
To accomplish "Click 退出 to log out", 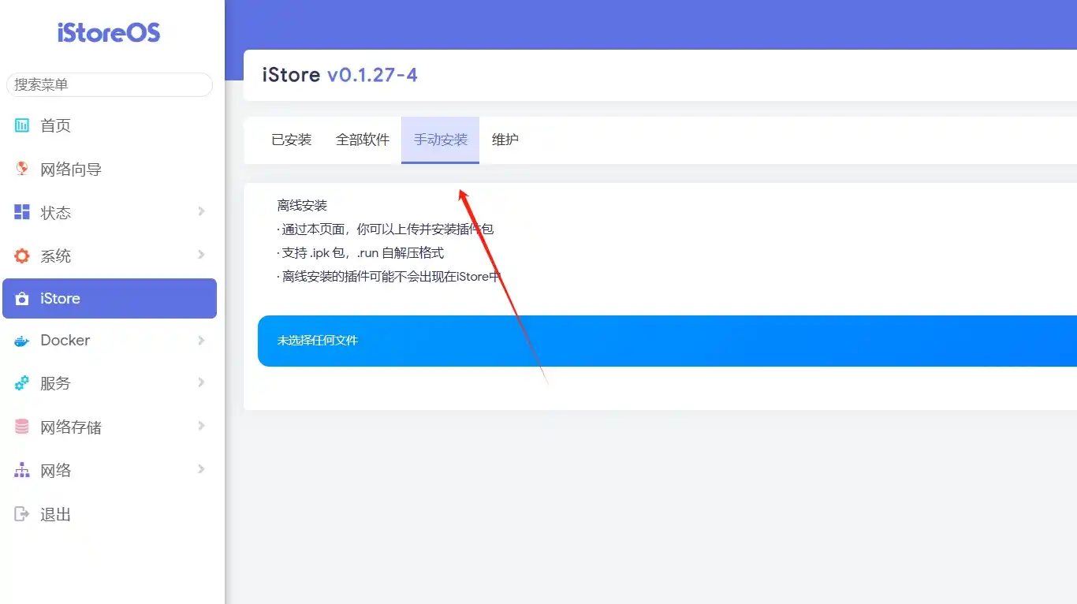I will (56, 514).
